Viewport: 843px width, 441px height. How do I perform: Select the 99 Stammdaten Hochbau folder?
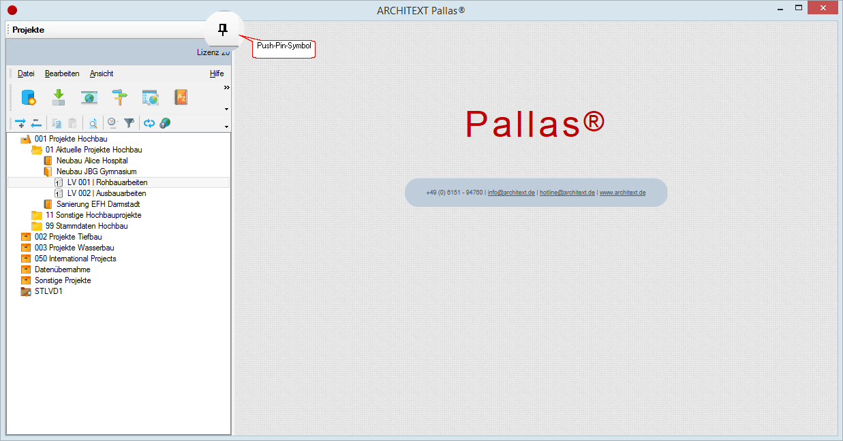point(87,226)
